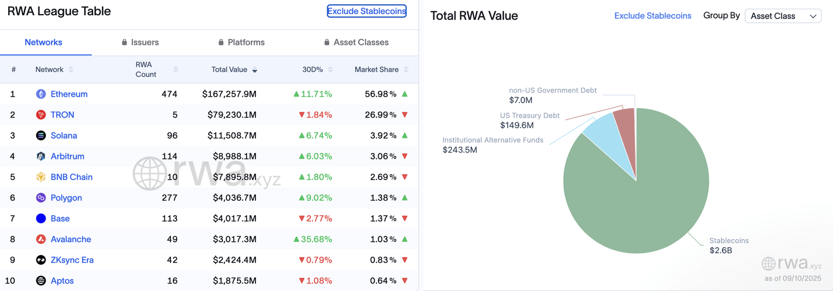Sort table by 30D% column
The height and width of the screenshot is (291, 833).
[x=330, y=70]
